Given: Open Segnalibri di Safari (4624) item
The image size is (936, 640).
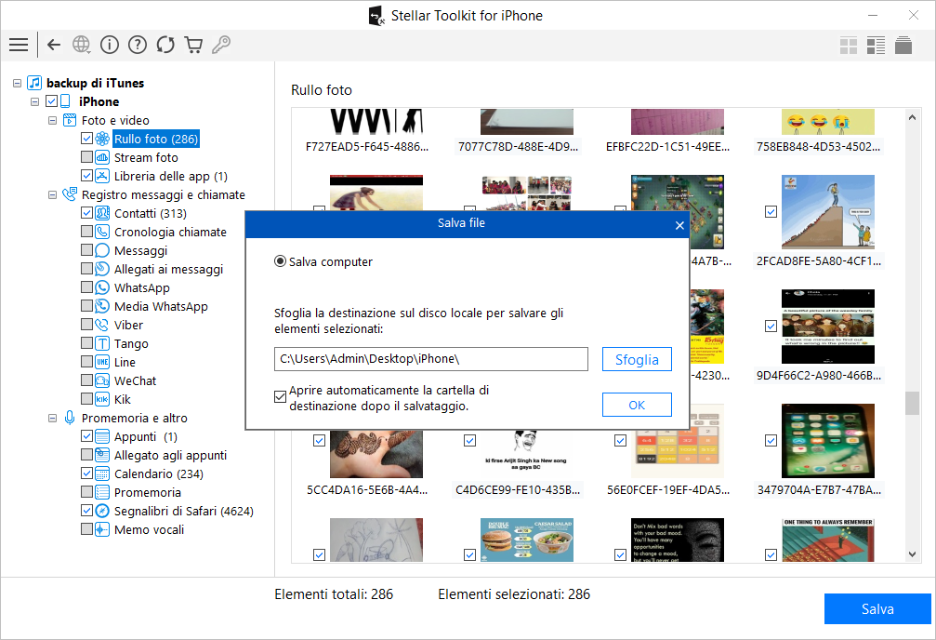Looking at the screenshot, I should coord(183,511).
